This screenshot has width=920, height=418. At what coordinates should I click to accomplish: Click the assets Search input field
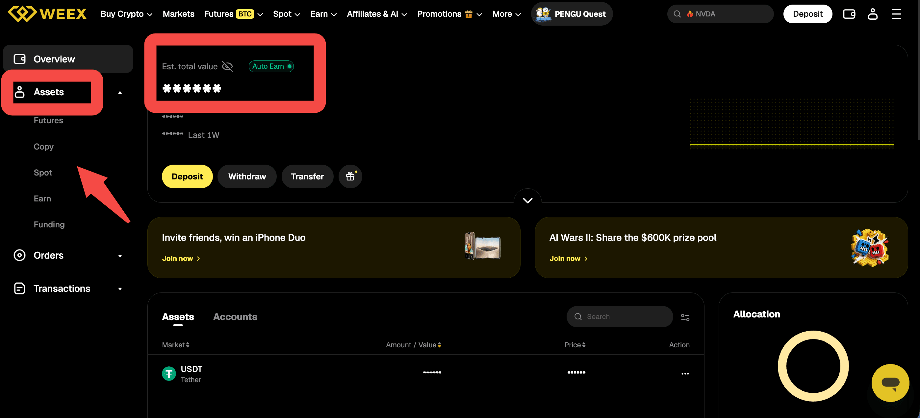[620, 316]
